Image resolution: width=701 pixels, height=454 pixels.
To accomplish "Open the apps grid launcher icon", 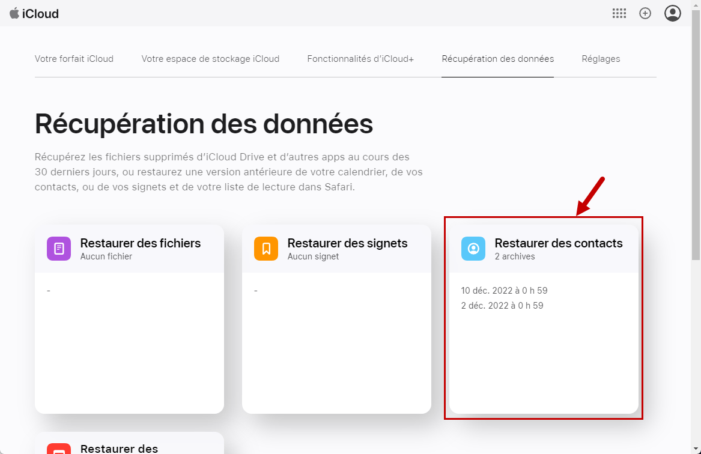I will (619, 13).
